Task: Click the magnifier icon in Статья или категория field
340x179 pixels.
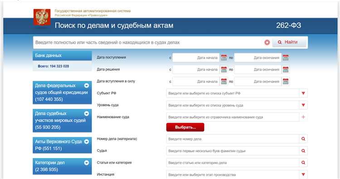Action: tap(303, 163)
